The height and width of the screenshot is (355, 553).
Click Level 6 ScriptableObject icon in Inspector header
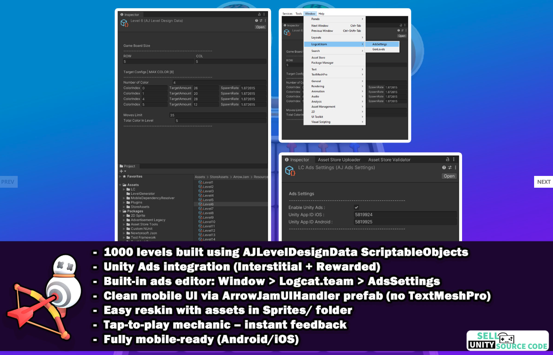point(124,23)
